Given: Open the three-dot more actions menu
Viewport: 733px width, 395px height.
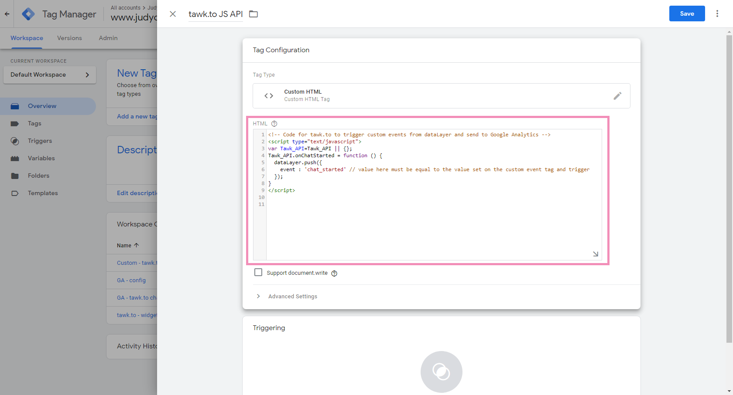Looking at the screenshot, I should point(717,14).
